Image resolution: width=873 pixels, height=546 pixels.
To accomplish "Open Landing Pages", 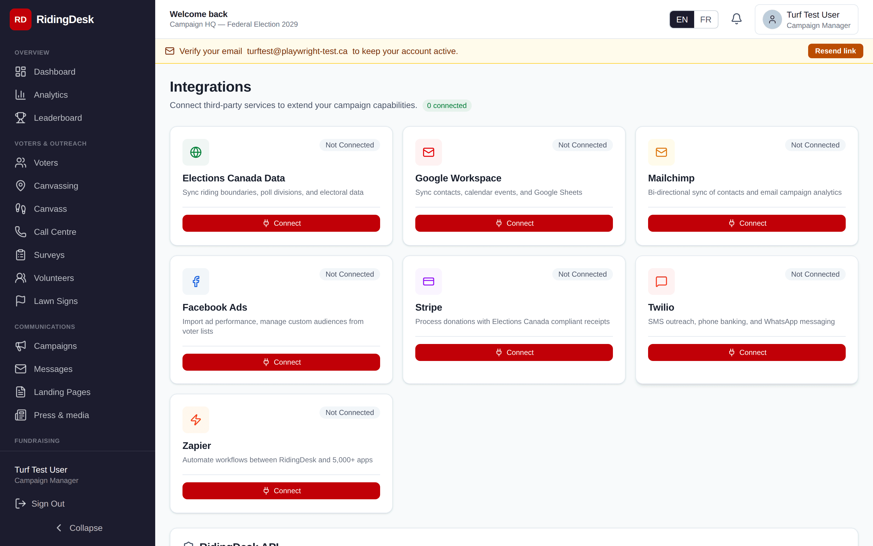I will click(78, 392).
